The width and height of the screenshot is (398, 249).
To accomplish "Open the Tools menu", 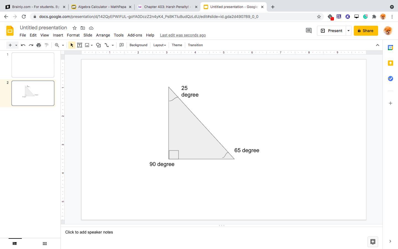I will 119,35.
